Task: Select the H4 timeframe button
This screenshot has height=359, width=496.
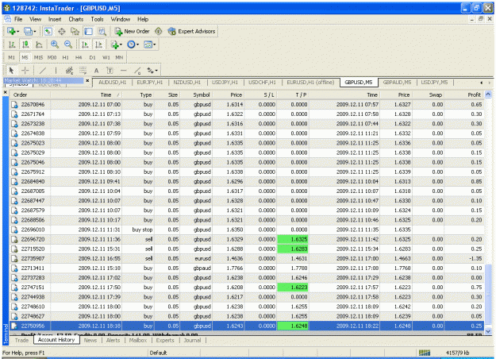Action: 79,58
